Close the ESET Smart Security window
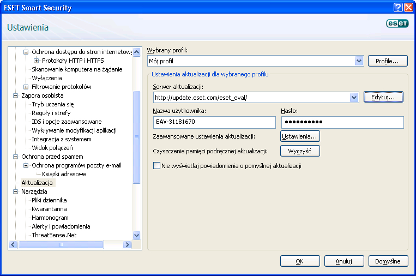 coord(408,7)
